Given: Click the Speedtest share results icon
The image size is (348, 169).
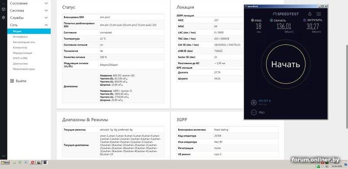Looking at the screenshot, I should tap(310, 14).
